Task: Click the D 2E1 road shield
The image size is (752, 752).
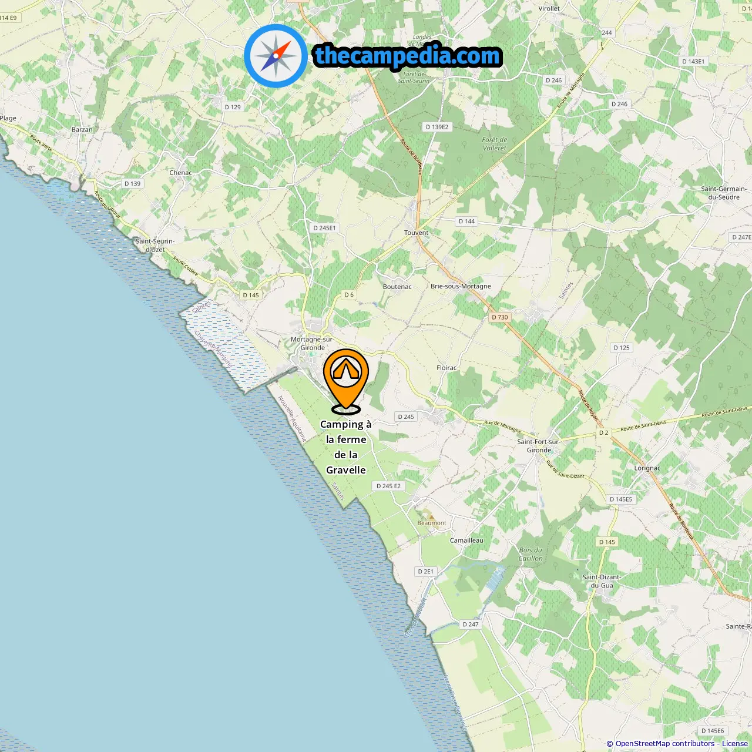Action: tap(426, 572)
